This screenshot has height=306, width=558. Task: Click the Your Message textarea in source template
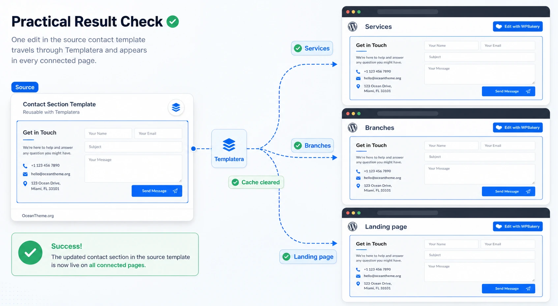pyautogui.click(x=133, y=169)
